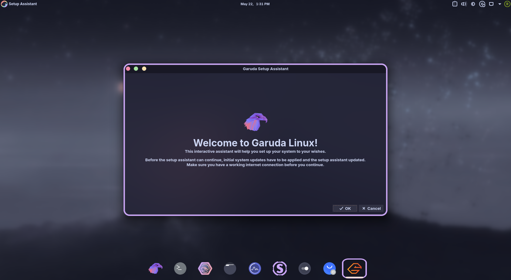Expand the hidden tray icons arrow
511x280 pixels.
500,4
